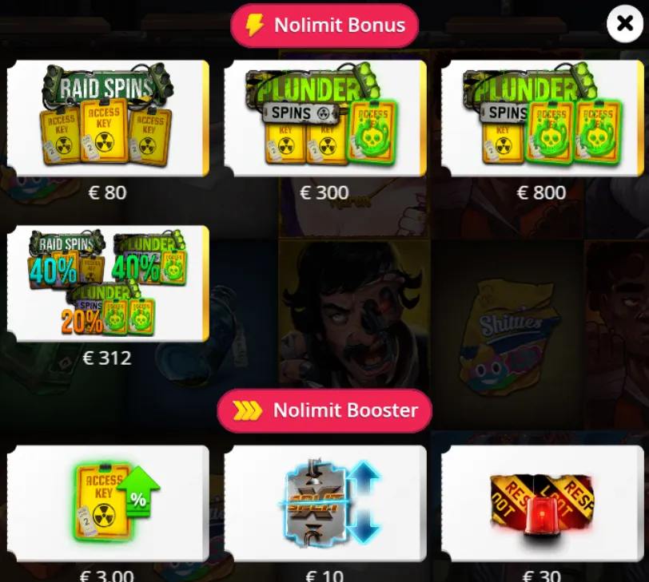Click the € 300 price label

[324, 192]
